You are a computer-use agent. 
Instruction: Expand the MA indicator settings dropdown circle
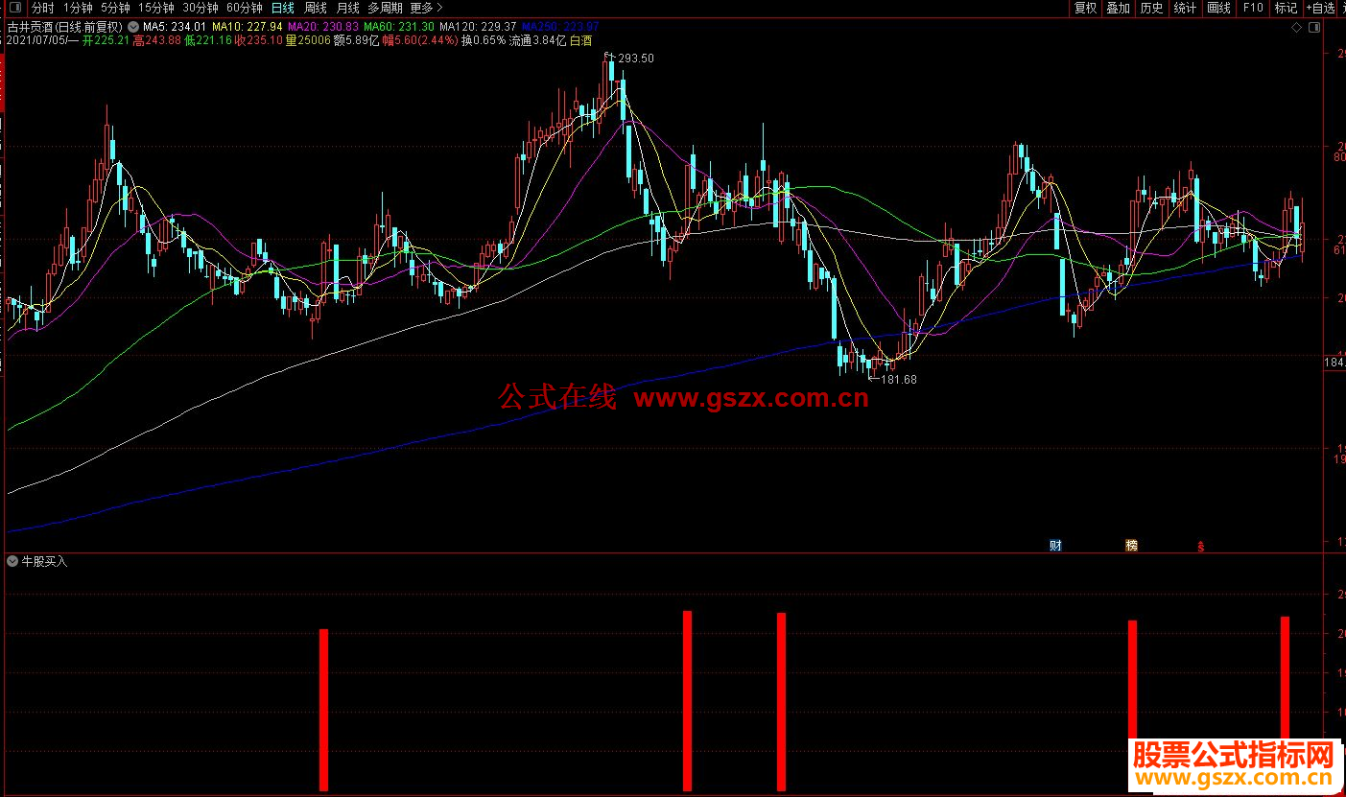coord(132,27)
